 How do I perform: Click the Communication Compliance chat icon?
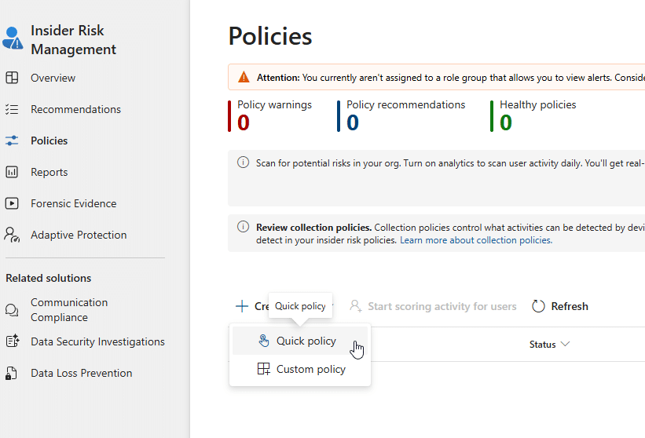pos(12,310)
